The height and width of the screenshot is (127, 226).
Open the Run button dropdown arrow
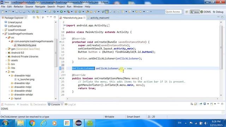tap(65, 12)
